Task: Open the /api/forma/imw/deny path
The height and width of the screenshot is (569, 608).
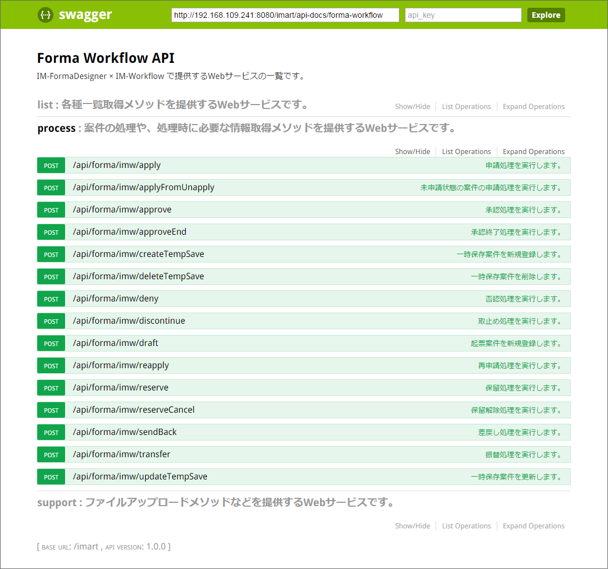Action: point(116,299)
